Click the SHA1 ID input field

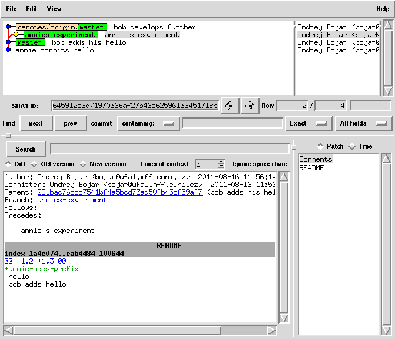(x=135, y=106)
